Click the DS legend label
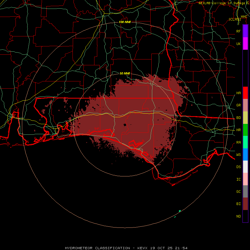The width and height of the screenshot is (250, 250). click(x=238, y=167)
